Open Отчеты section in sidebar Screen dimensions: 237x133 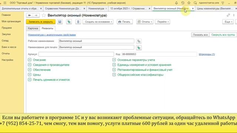(x=6, y=53)
